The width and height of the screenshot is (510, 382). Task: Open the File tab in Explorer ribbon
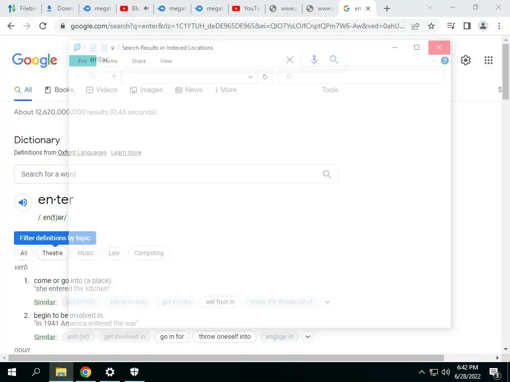coord(83,61)
